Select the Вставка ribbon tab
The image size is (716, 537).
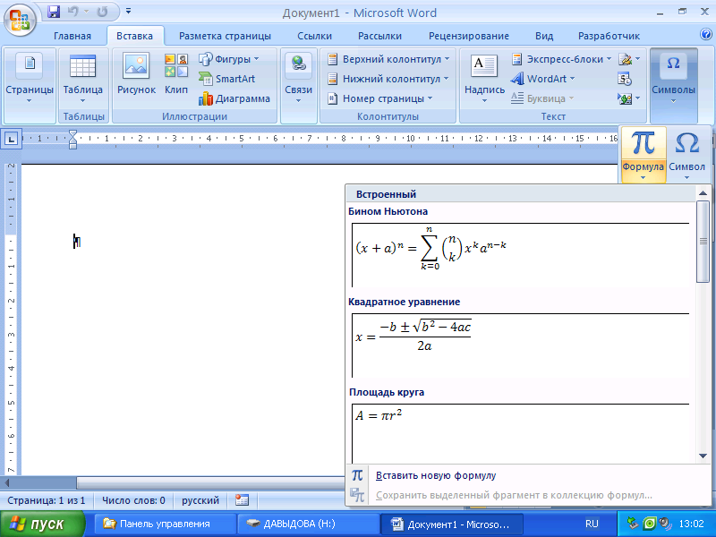[135, 36]
